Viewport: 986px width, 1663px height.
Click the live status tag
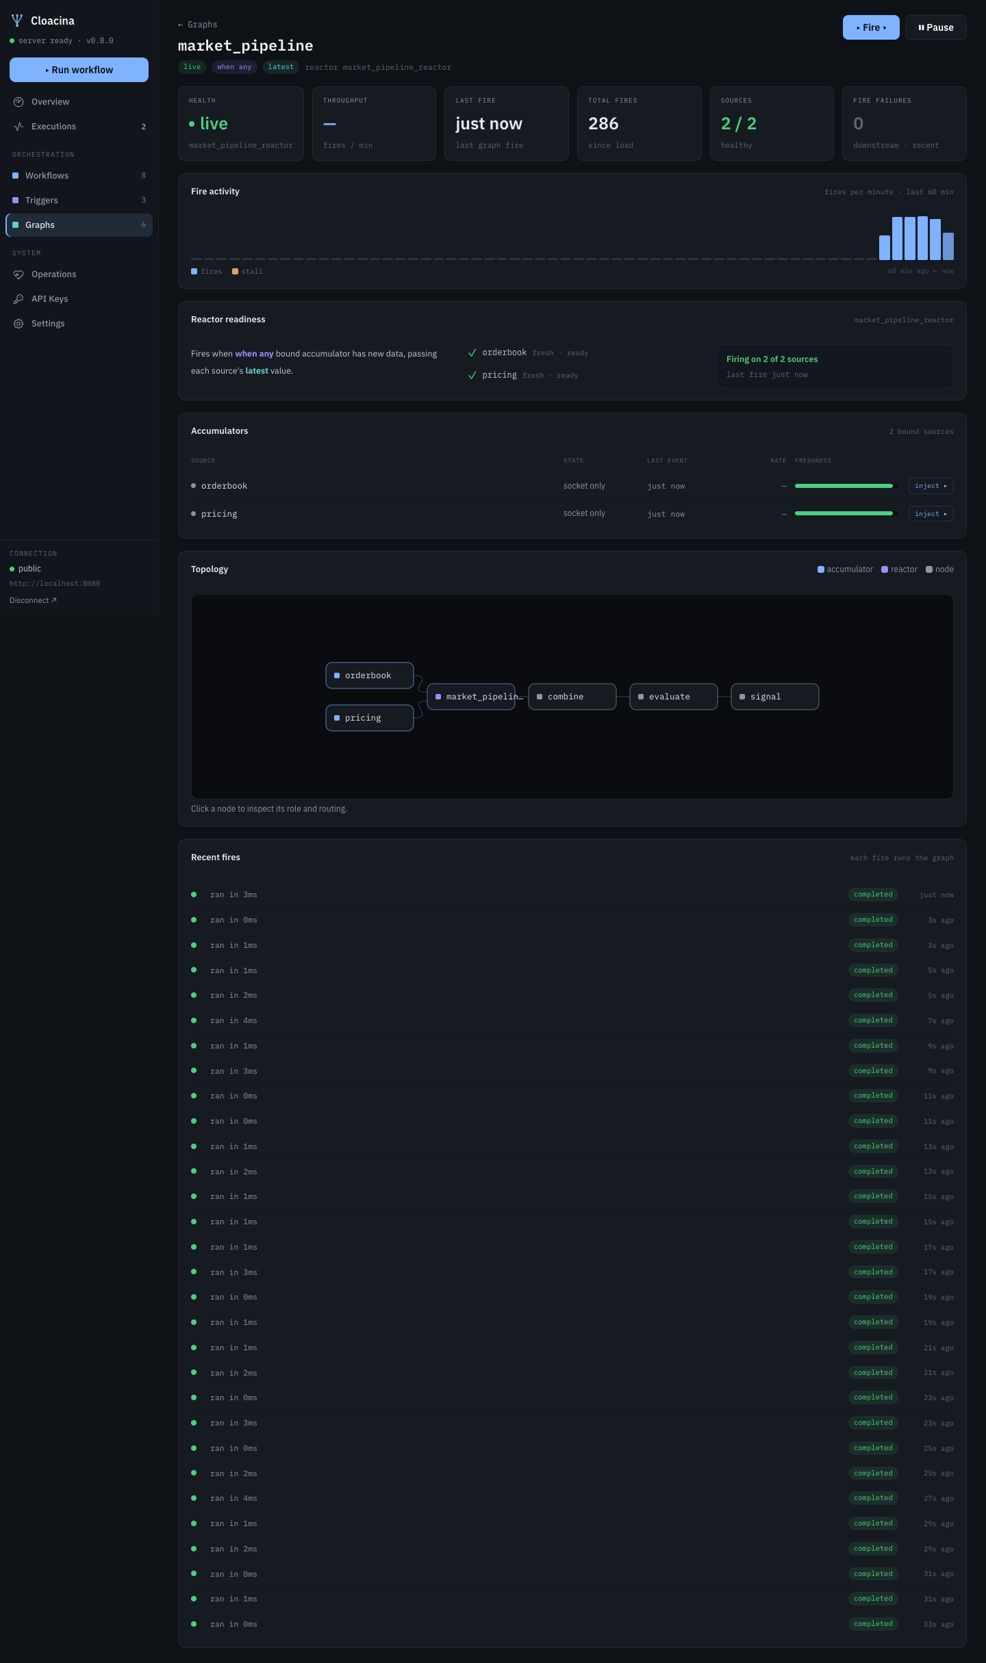[x=192, y=67]
